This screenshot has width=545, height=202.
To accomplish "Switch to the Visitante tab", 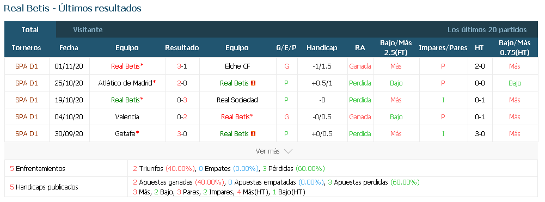I will (88, 29).
